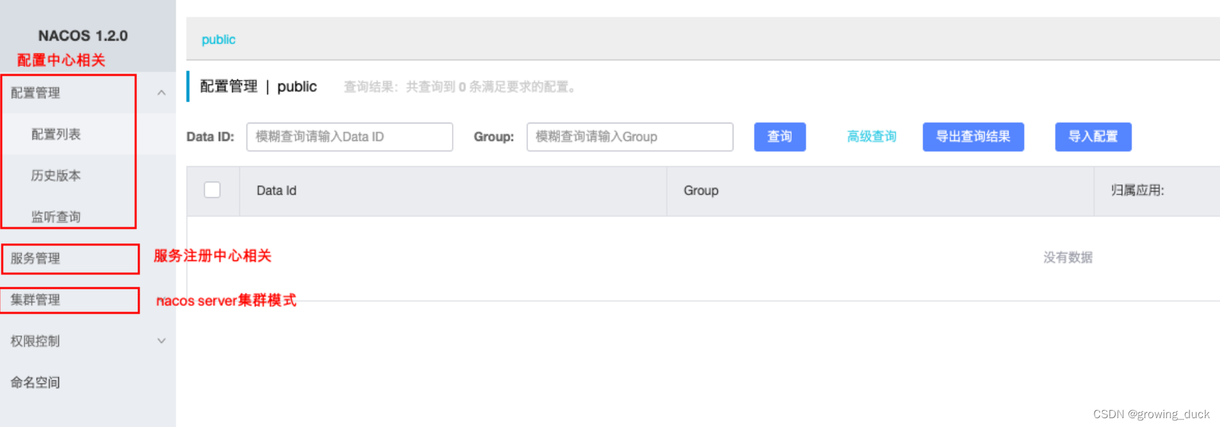Collapse the 配置管理 menu chevron

pos(161,93)
